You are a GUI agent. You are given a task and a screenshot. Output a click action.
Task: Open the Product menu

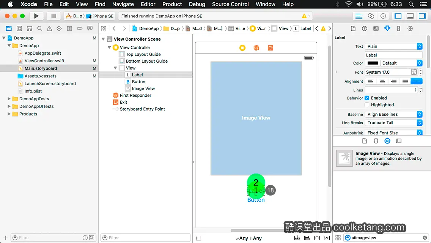click(x=172, y=4)
